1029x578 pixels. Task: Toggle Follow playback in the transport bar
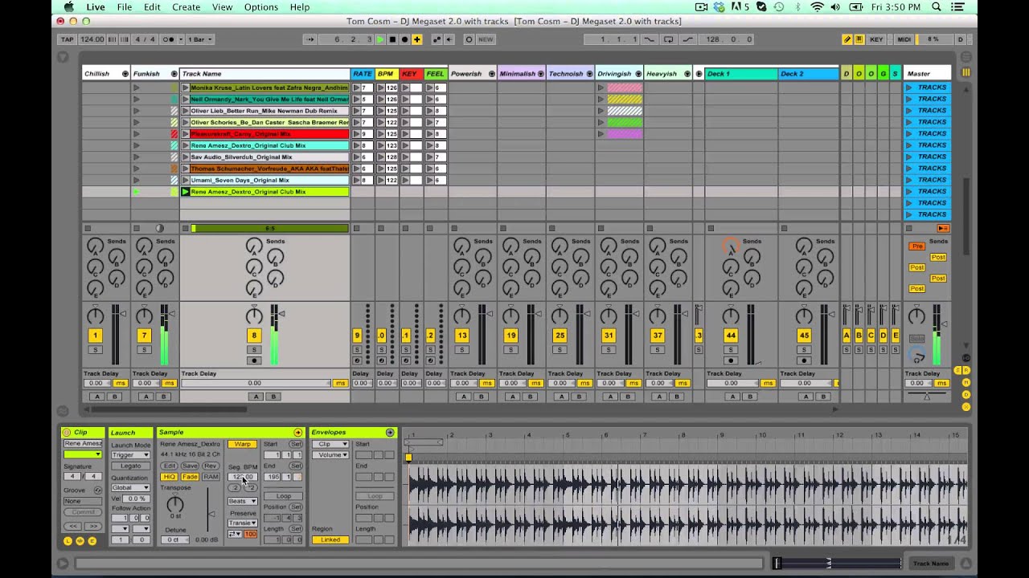310,39
